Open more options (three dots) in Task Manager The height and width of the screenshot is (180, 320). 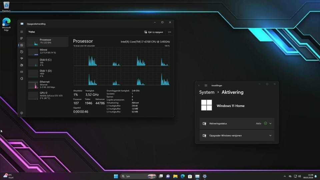[169, 32]
